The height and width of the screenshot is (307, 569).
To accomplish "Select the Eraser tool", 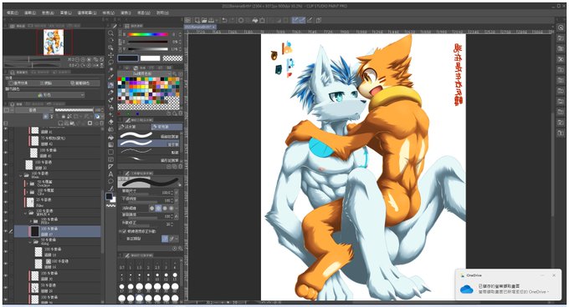I will [x=110, y=123].
